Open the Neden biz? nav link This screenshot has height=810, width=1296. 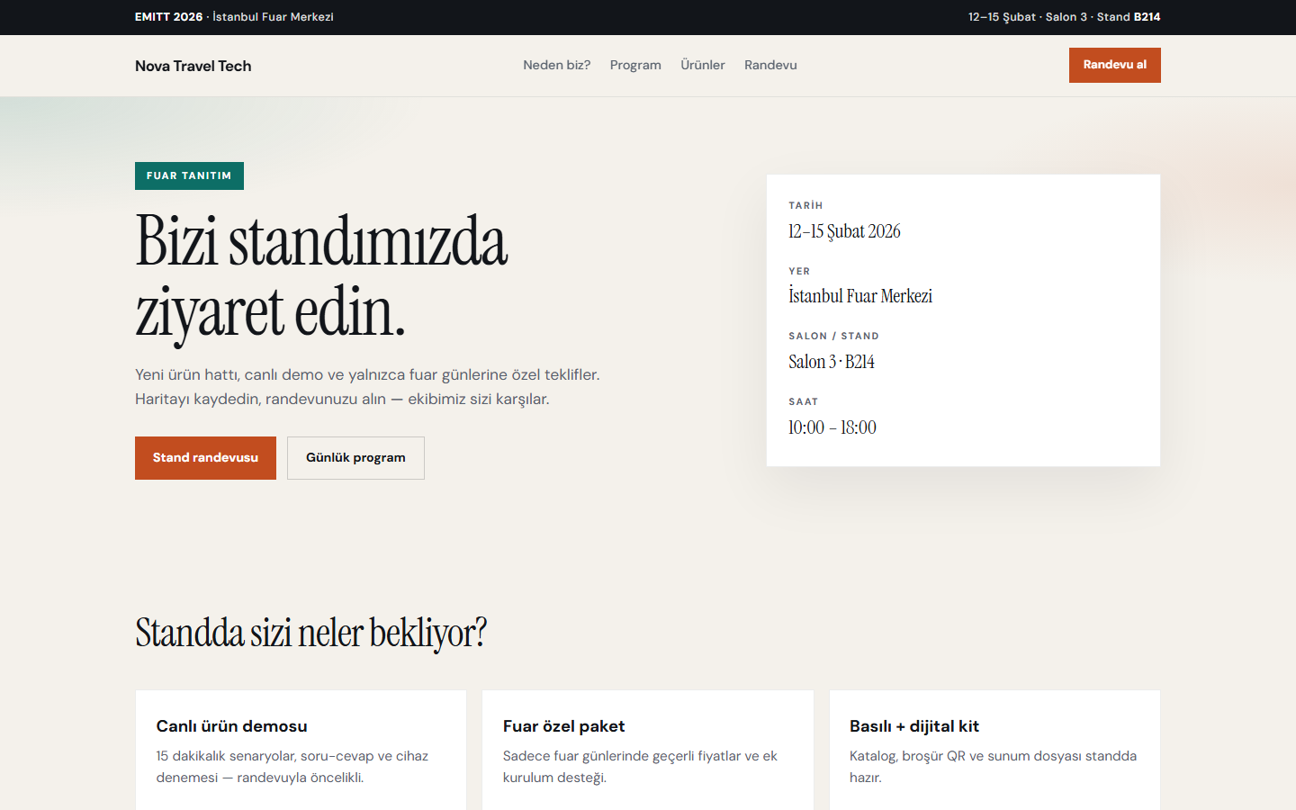[557, 65]
